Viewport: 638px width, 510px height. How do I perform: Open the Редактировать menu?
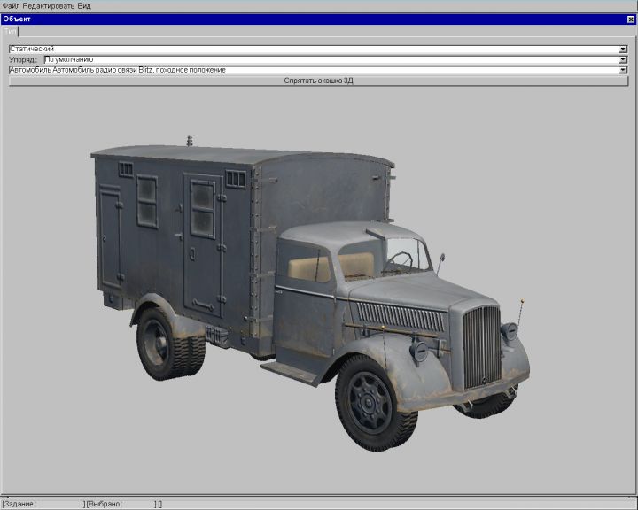tap(48, 5)
